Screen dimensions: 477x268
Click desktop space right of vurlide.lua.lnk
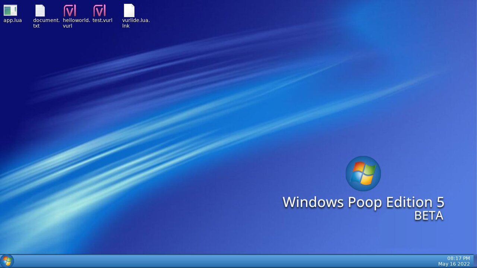click(x=186, y=15)
